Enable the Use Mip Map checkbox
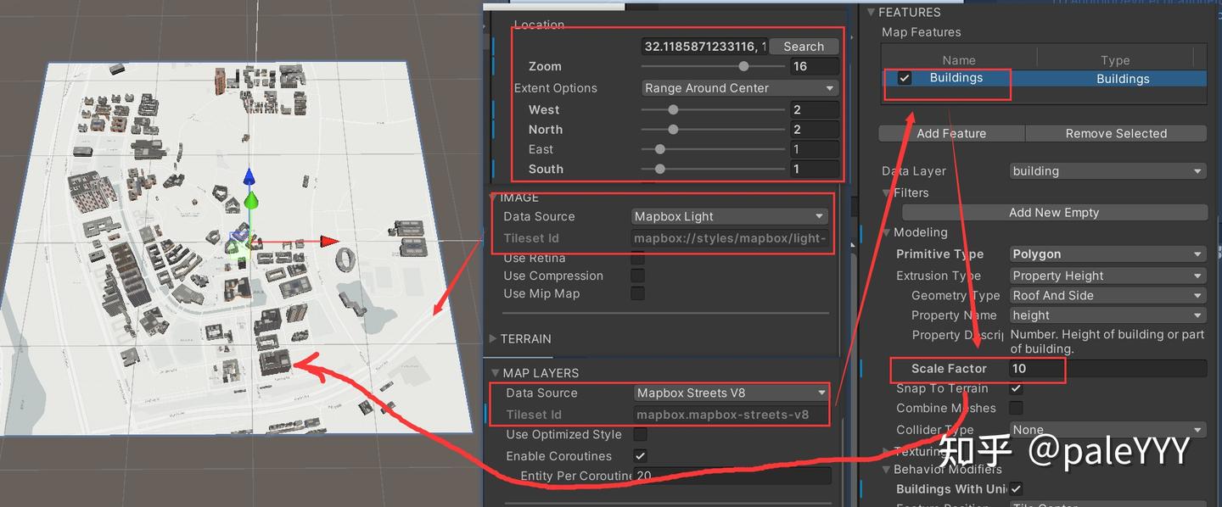Viewport: 1222px width, 507px height. [x=637, y=293]
